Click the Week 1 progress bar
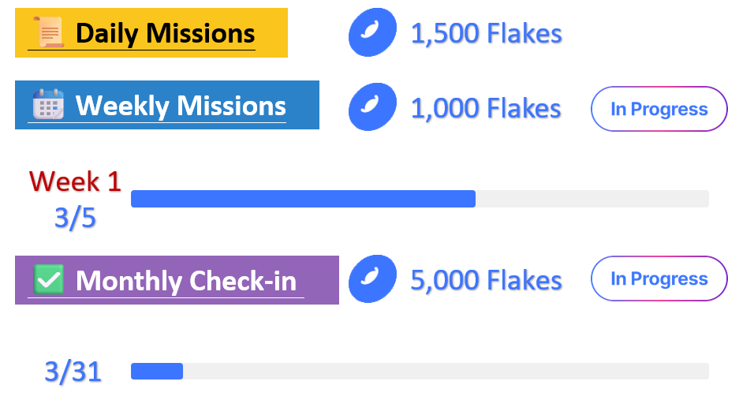This screenshot has height=415, width=754. click(x=420, y=199)
